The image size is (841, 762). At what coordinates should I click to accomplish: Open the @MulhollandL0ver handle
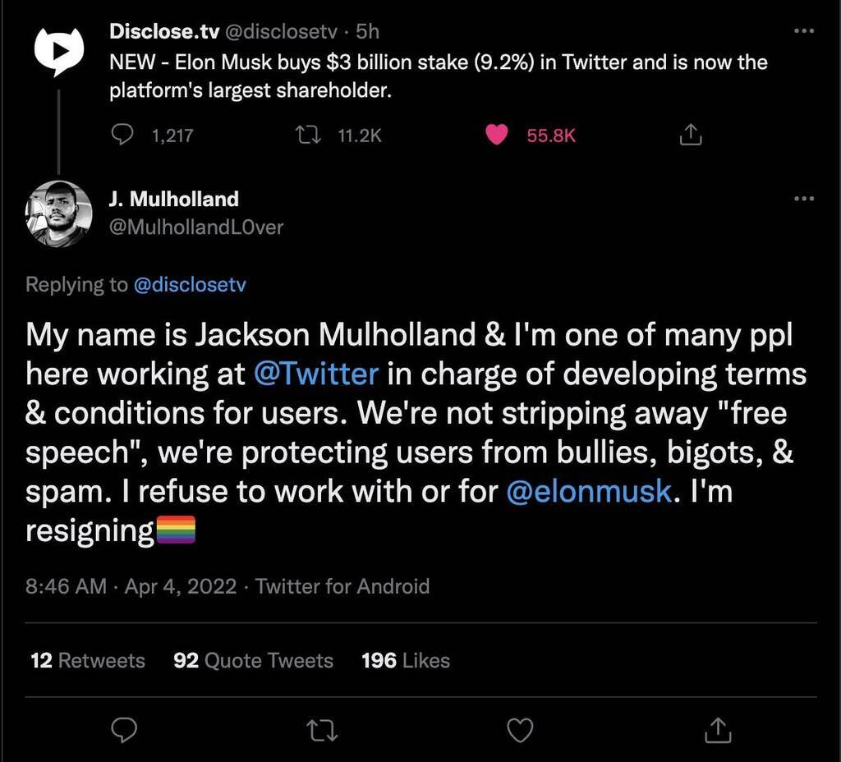196,227
